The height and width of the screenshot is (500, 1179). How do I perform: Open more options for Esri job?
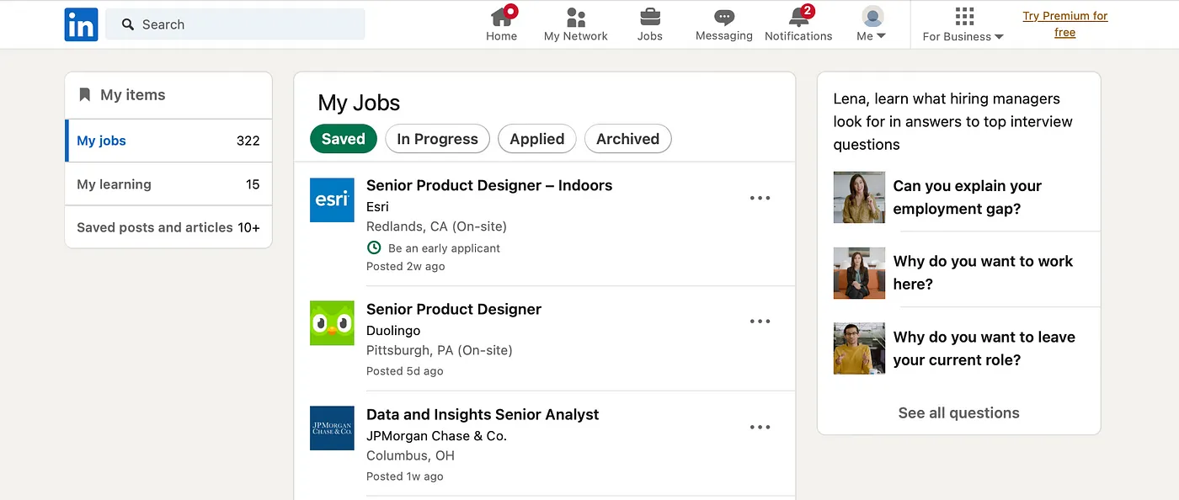pos(760,199)
